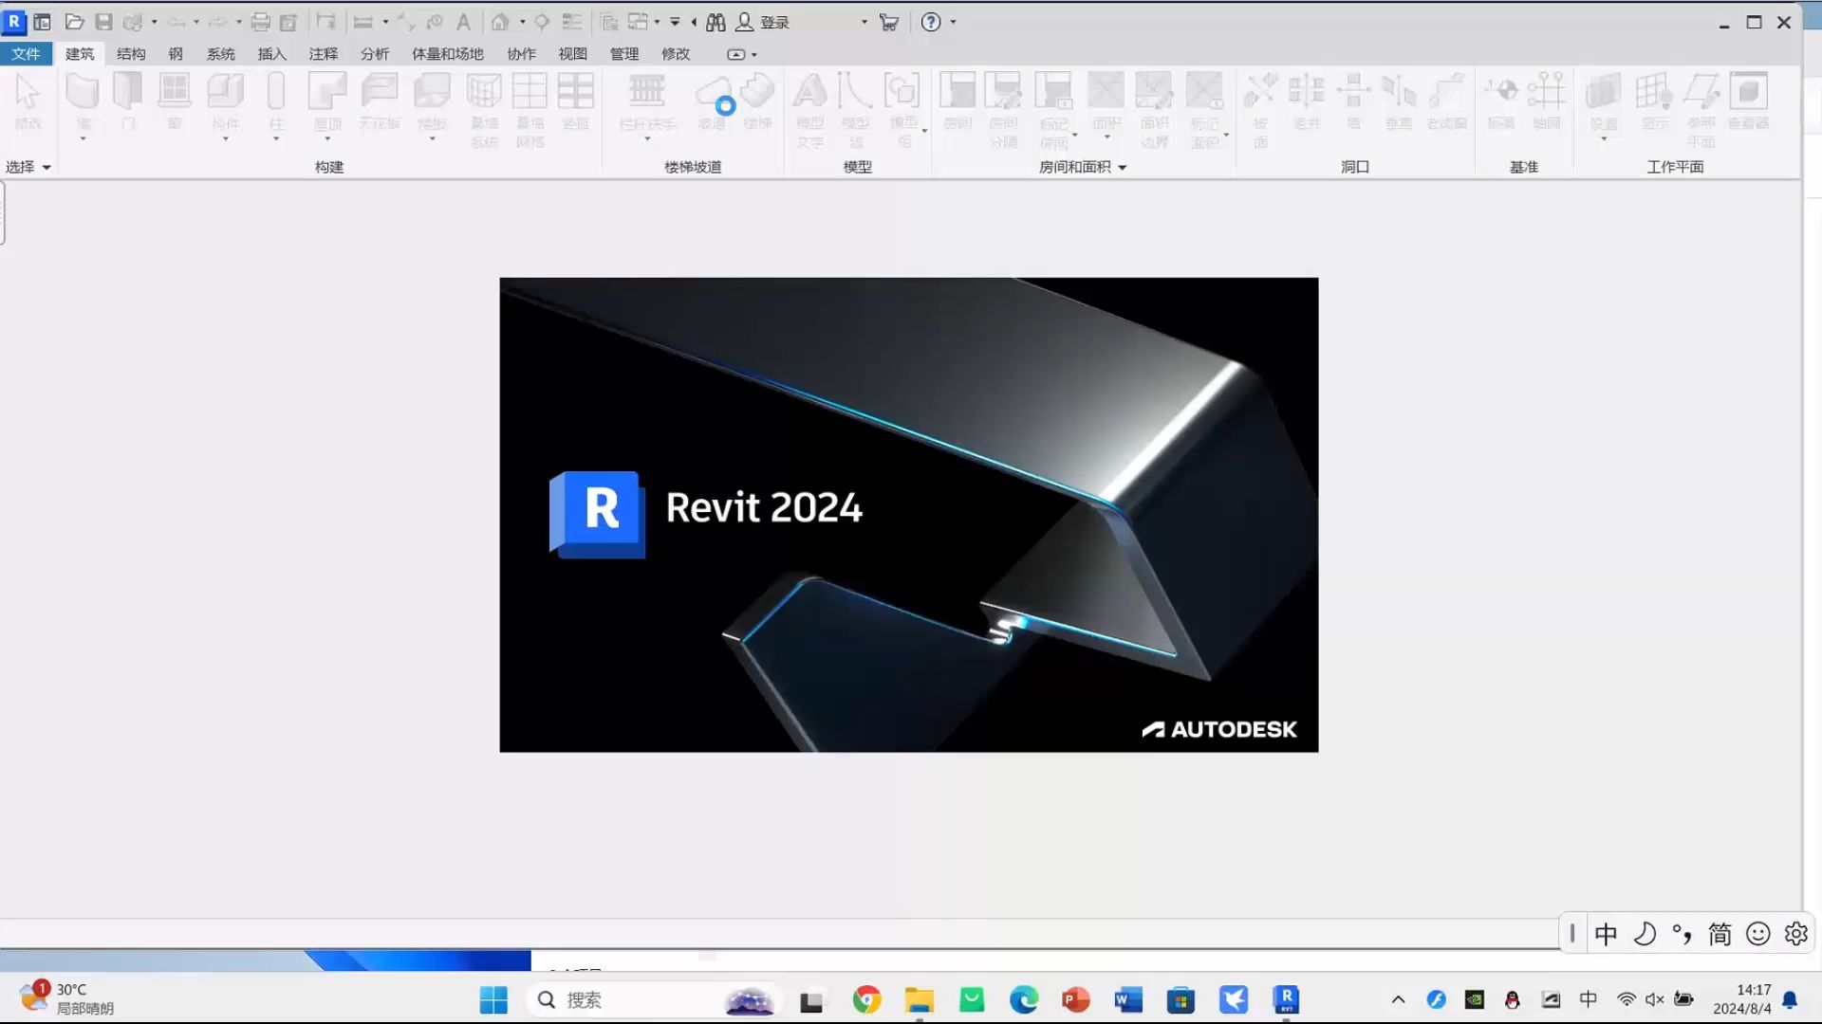Select the Wall (墙) tool
The image size is (1822, 1024).
(84, 102)
